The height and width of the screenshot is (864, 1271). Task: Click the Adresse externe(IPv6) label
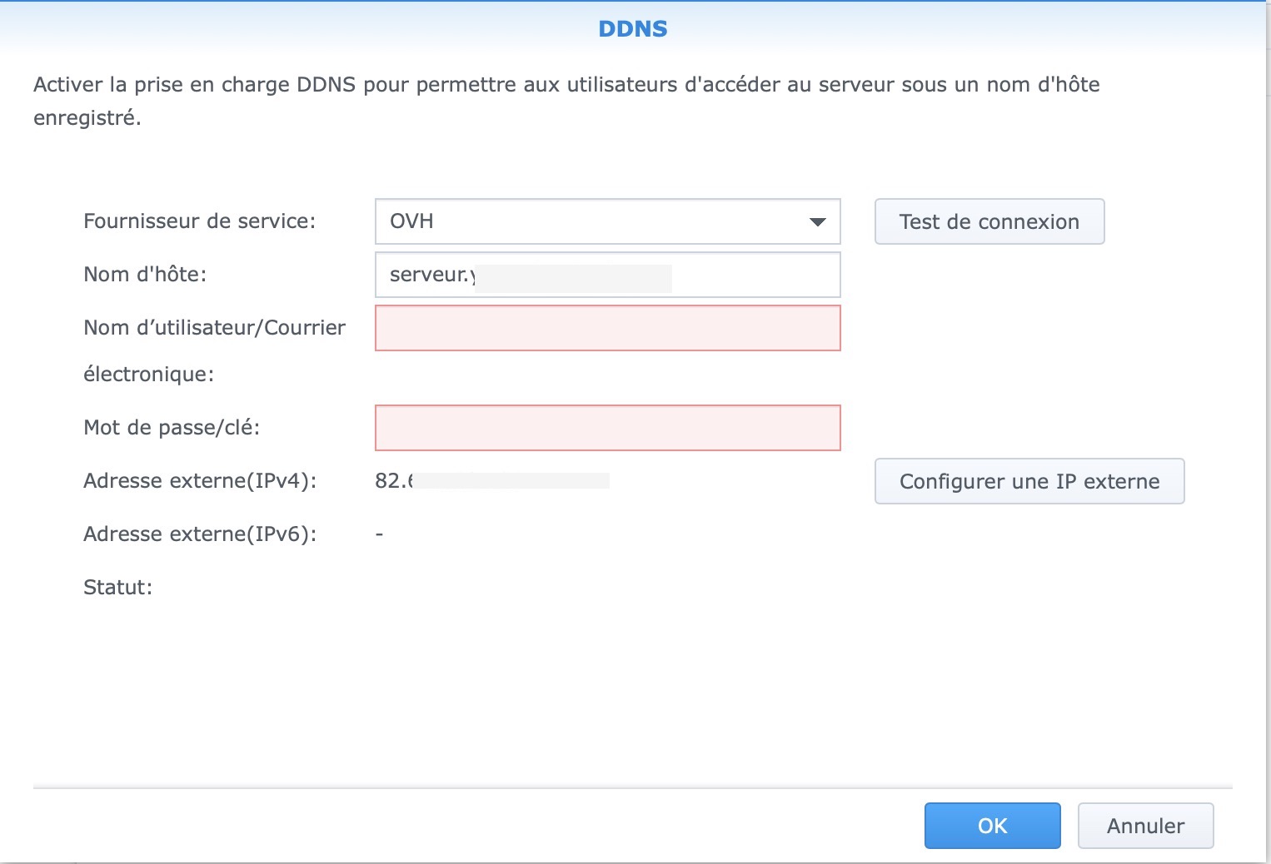pyautogui.click(x=200, y=534)
